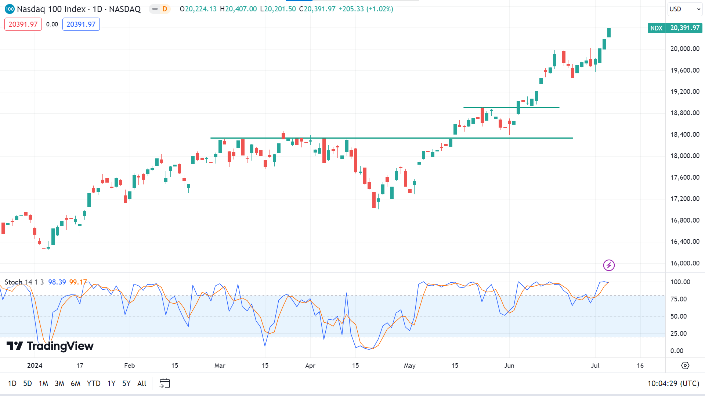Click the 10:04:29 (UTC) clock
The width and height of the screenshot is (705, 396).
(673, 384)
